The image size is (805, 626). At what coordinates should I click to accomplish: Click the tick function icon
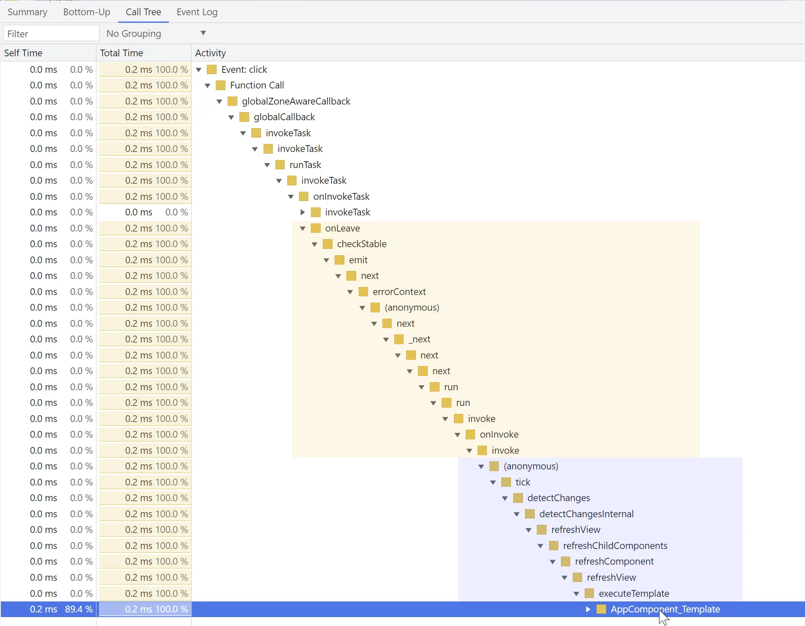tap(506, 482)
